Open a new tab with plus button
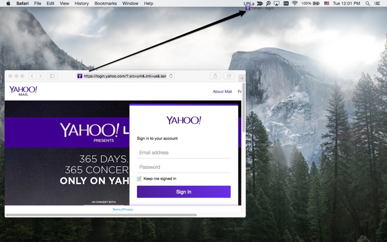Viewport: 387px width, 242px height. click(242, 78)
